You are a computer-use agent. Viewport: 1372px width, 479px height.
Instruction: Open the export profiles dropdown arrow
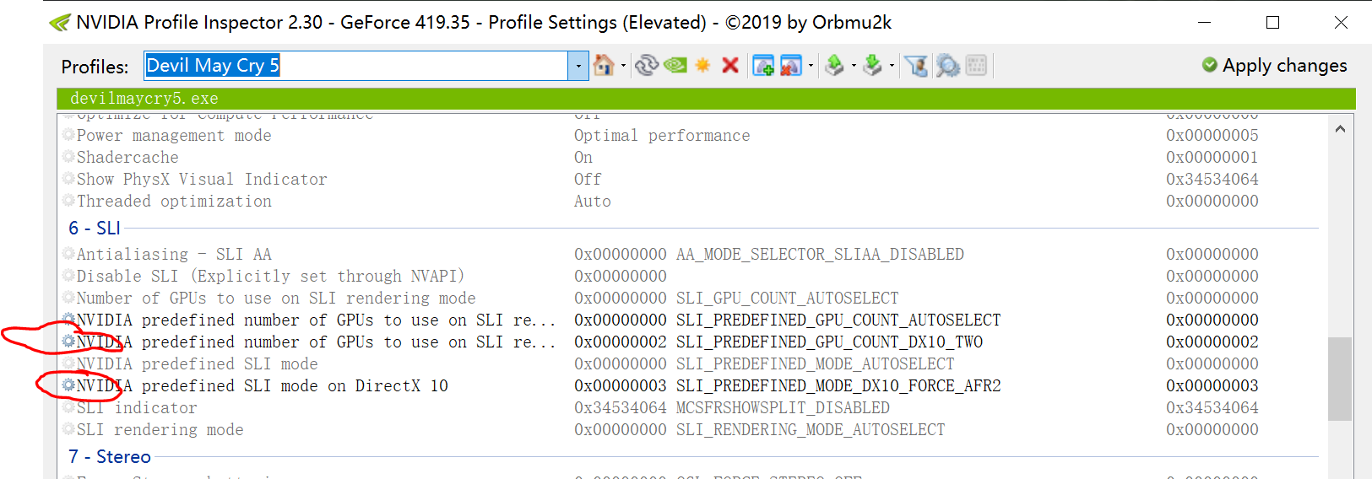pos(854,66)
